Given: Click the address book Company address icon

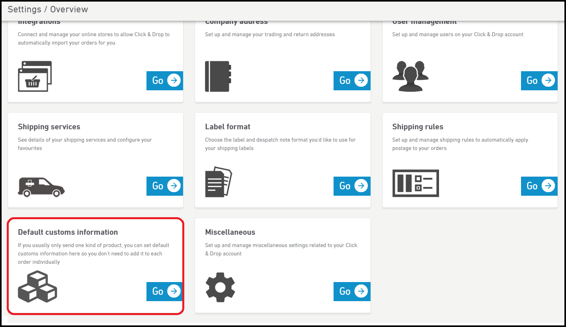Looking at the screenshot, I should point(218,76).
